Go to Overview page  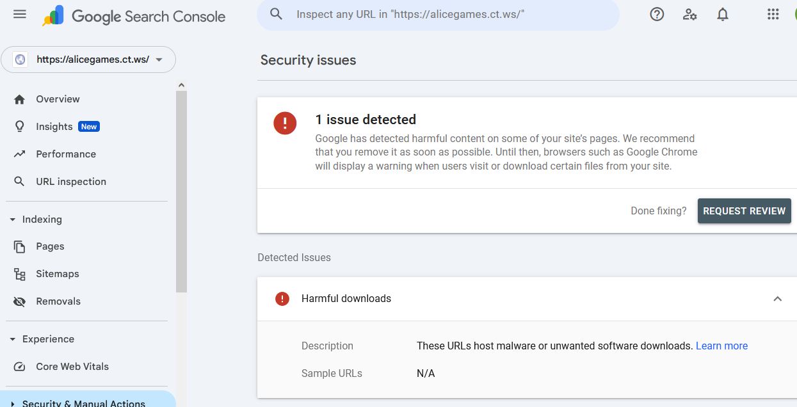tap(58, 99)
